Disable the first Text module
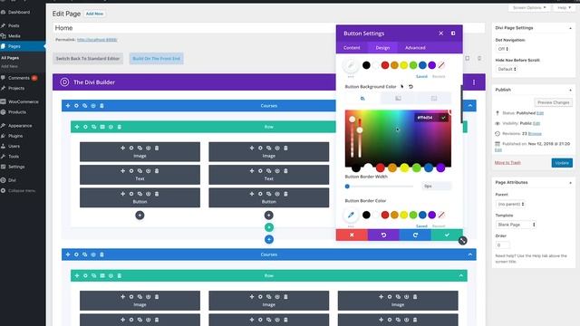580x326 pixels. tap(149, 171)
